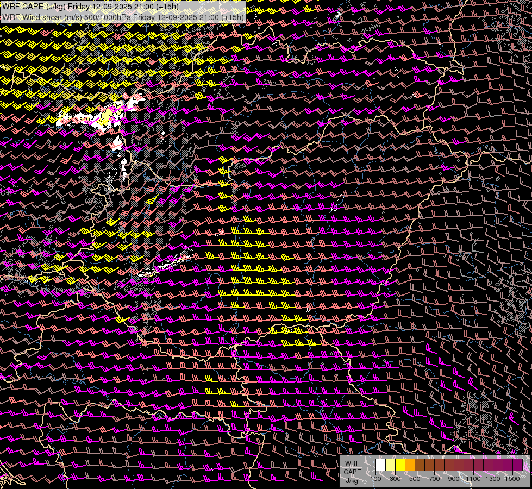Click the WRF Wind shear title line

pos(123,17)
